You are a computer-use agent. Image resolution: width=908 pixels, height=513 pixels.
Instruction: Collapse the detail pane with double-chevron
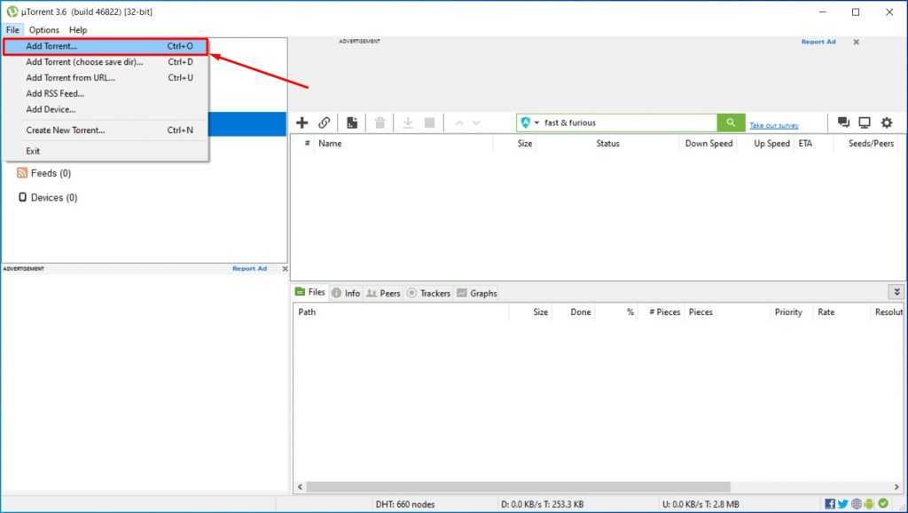pyautogui.click(x=896, y=292)
